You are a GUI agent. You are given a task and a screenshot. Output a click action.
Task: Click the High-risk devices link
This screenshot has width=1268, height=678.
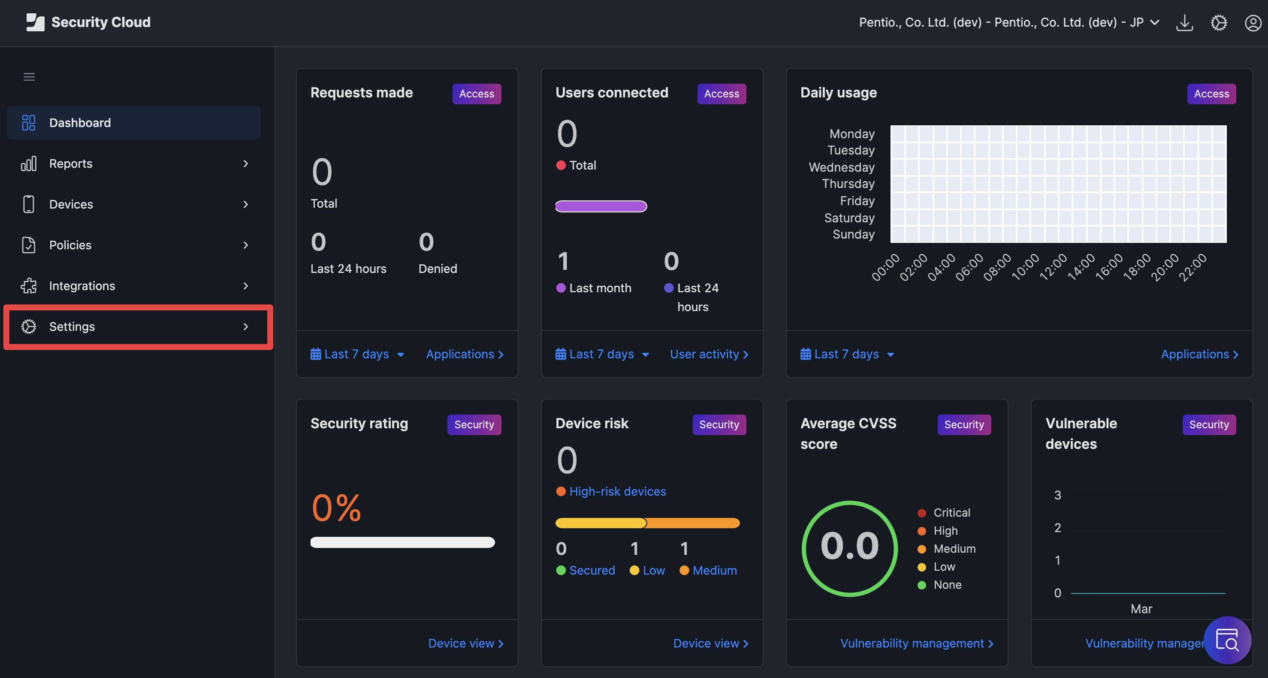click(x=617, y=491)
